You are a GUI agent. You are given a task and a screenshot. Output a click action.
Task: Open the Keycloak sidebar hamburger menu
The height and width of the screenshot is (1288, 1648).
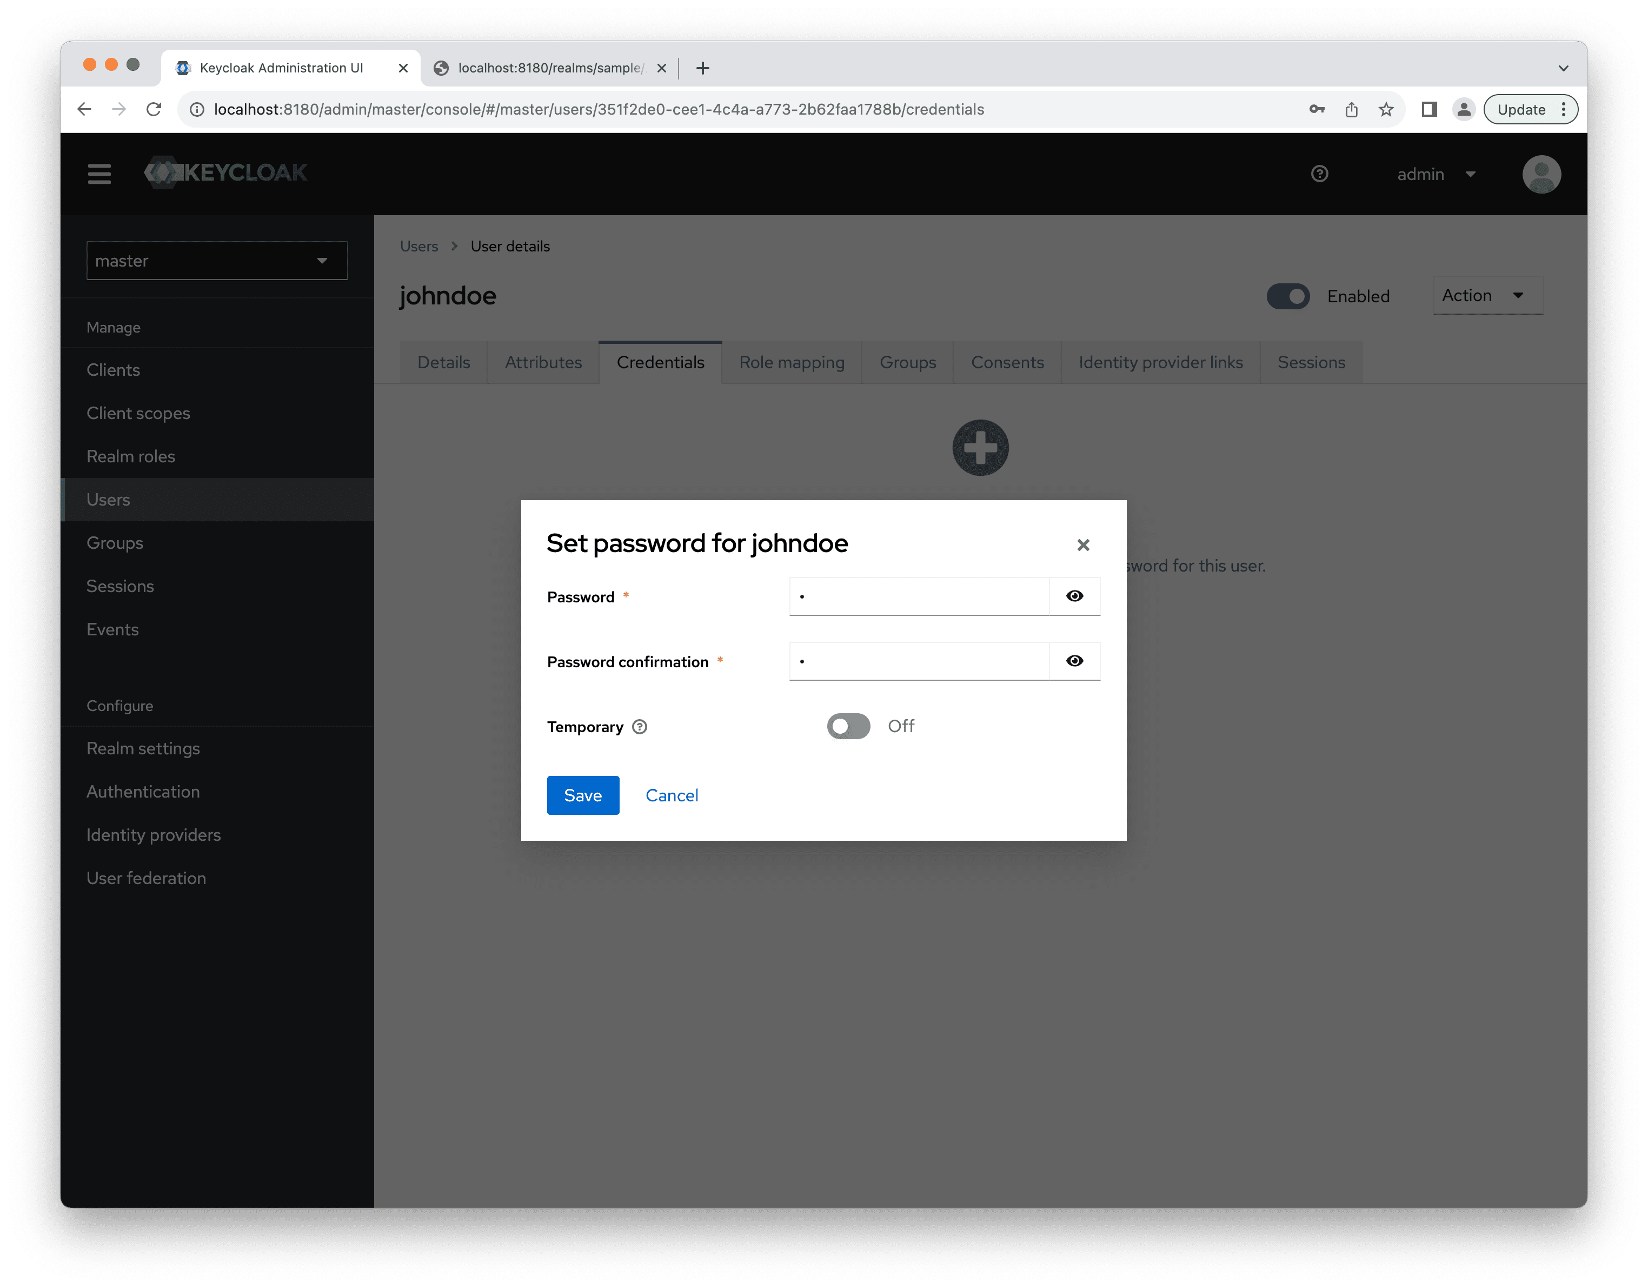click(x=99, y=174)
